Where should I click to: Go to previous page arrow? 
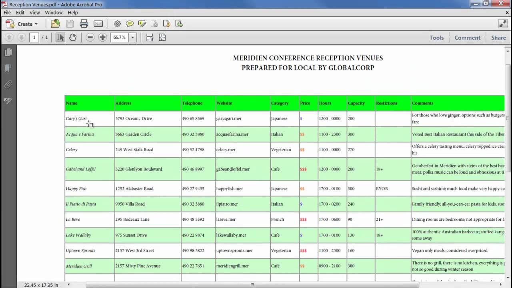click(x=9, y=38)
